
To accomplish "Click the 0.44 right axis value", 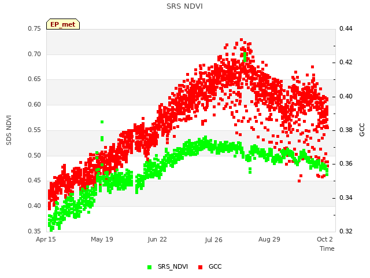I will 346,28.
